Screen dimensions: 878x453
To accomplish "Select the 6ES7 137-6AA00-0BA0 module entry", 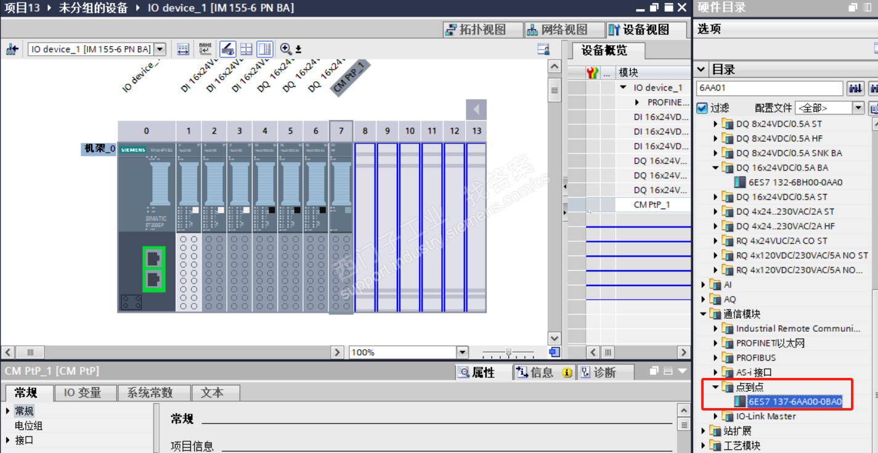I will 794,402.
